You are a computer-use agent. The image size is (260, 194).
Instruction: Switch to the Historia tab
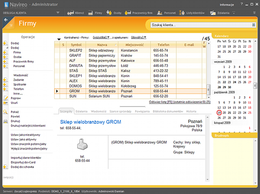pyautogui.click(x=191, y=111)
